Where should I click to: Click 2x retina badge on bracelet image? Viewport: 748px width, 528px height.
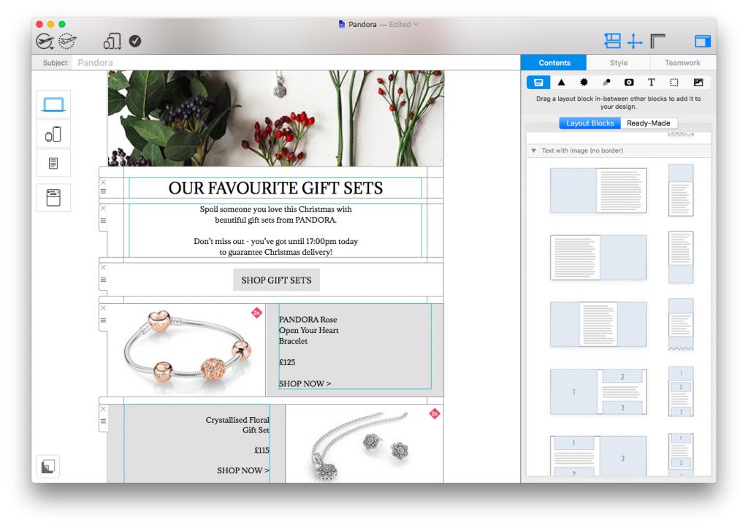click(256, 313)
